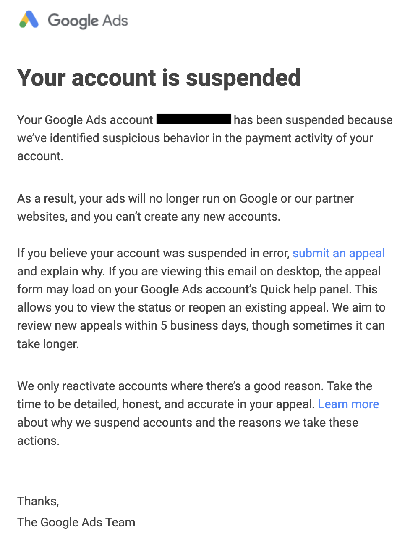This screenshot has height=539, width=418.
Task: Follow the "Learn more" hyperlink
Action: click(x=349, y=404)
